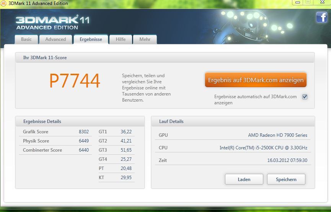
Task: Click the Combinerter Score label
Action: tap(42, 150)
